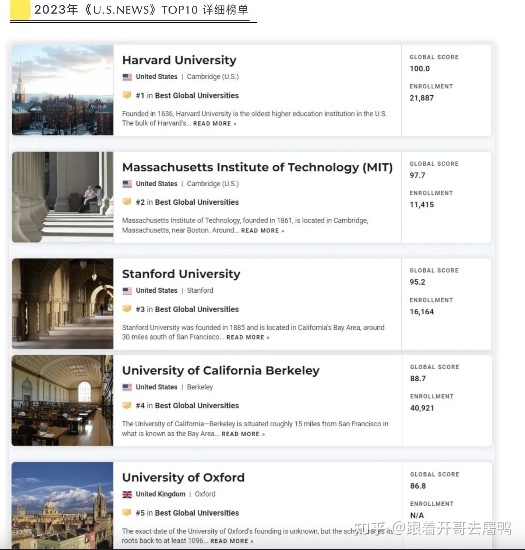Click READ MORE in the Harvard description
Image resolution: width=525 pixels, height=550 pixels.
215,124
